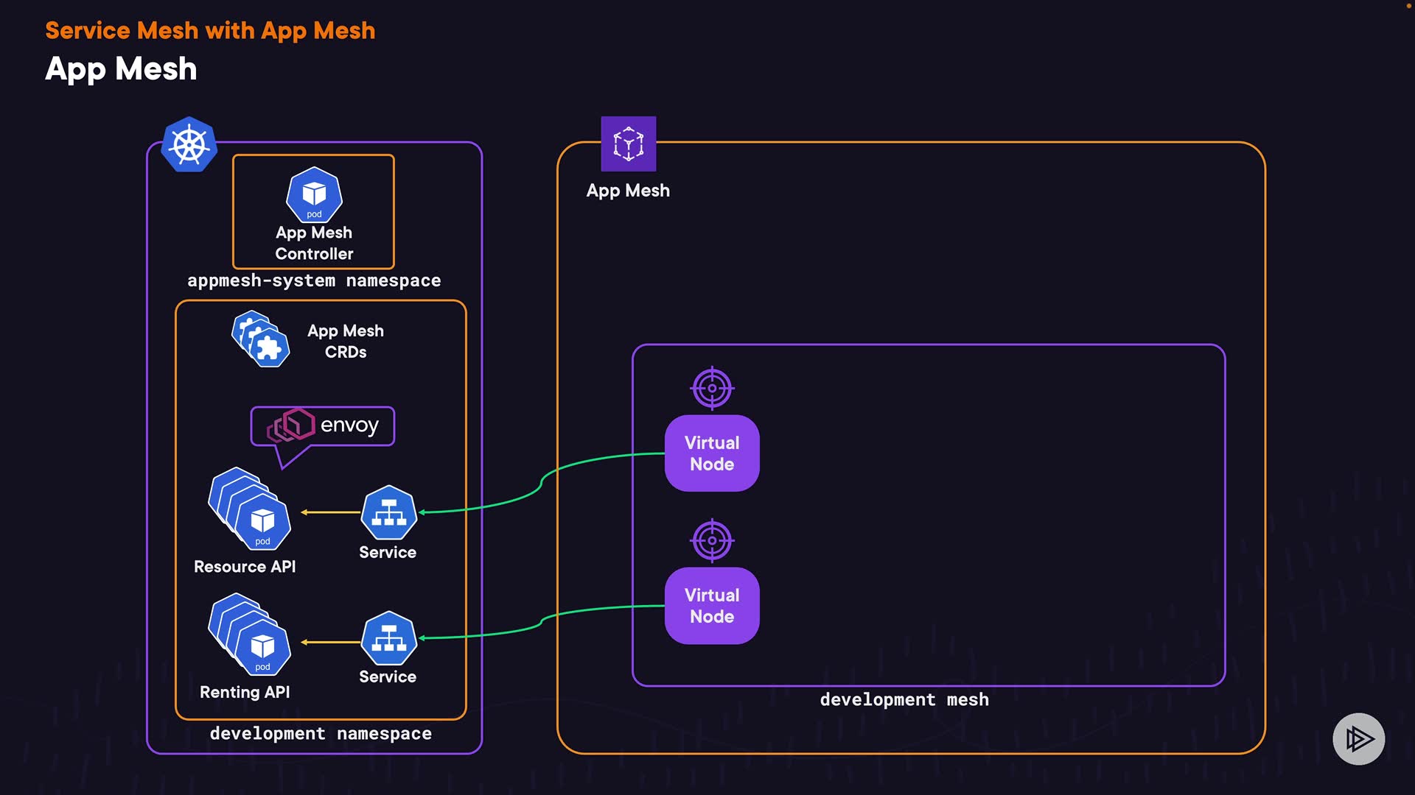This screenshot has width=1415, height=795.
Task: Click the Kubernetes helm wheel icon
Action: coord(189,144)
